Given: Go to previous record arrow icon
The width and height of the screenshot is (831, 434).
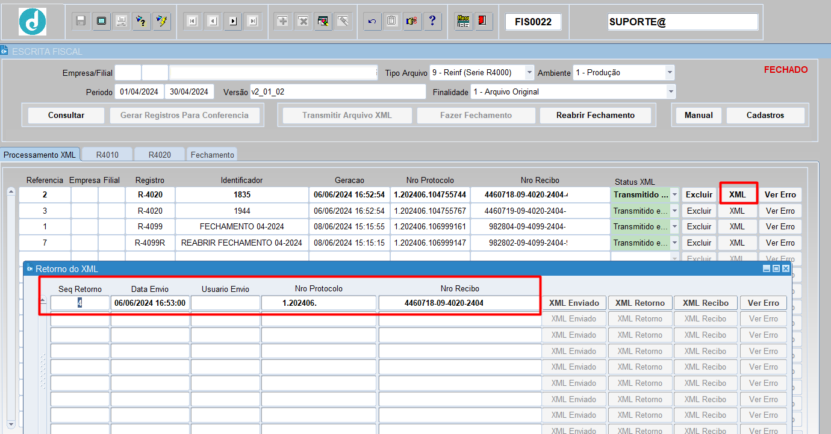Looking at the screenshot, I should (x=213, y=22).
